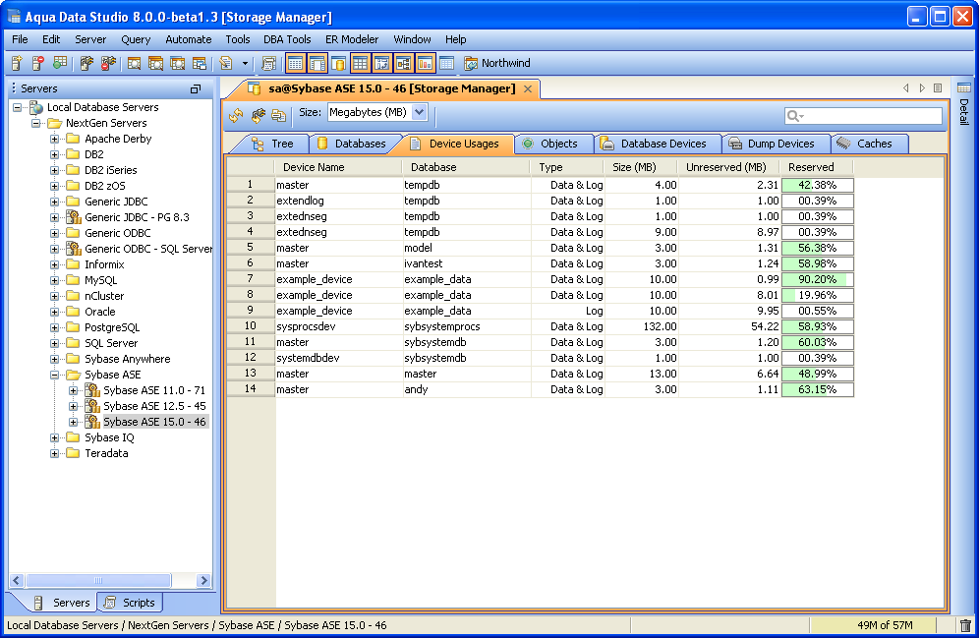Open the toolbar dropdown arrow next to script icon

pyautogui.click(x=245, y=63)
